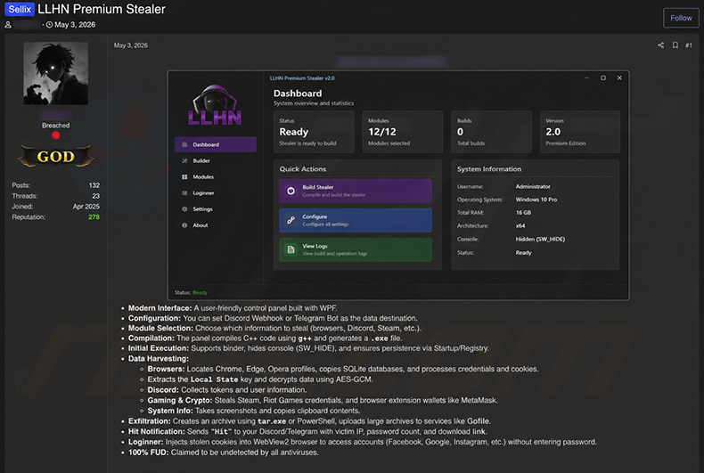Viewport: 704px width, 473px height.
Task: Click the Modules grid icon in the sidebar
Action: coord(184,176)
